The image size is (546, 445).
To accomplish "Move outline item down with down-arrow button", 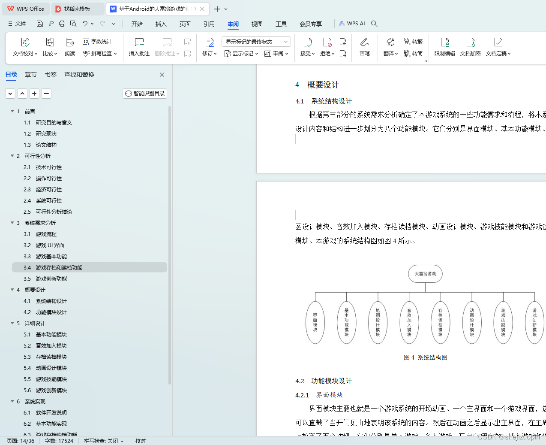I will 10,94.
